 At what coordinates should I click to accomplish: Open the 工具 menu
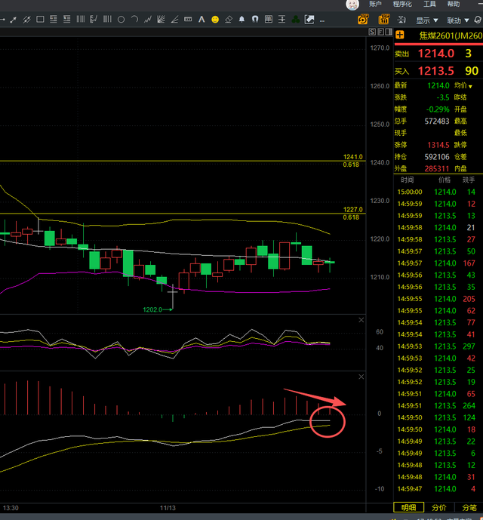(x=429, y=4)
